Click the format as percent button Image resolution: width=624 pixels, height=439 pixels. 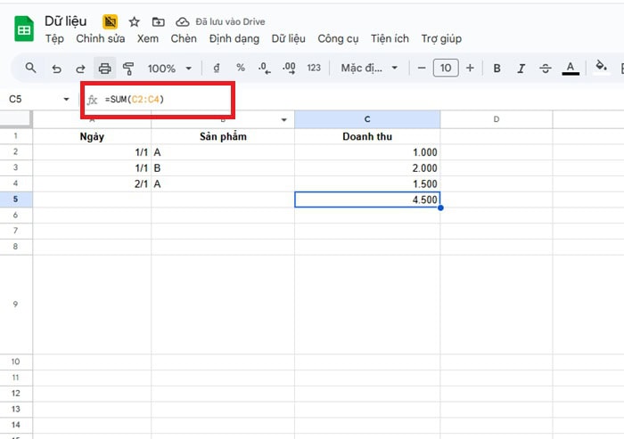coord(240,68)
